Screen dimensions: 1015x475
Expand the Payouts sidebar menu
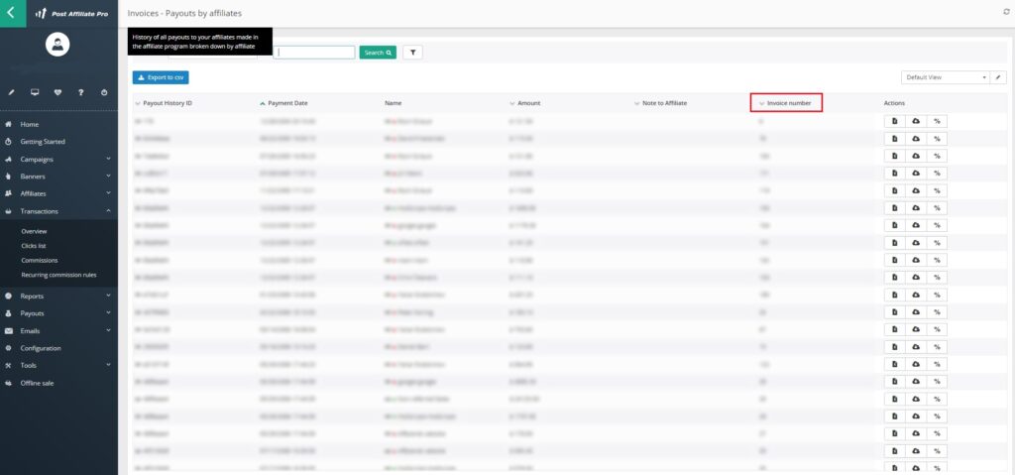point(33,313)
